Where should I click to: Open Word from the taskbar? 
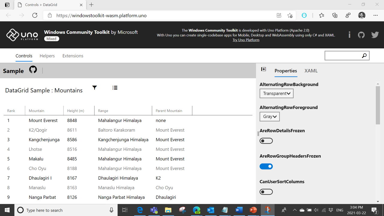(239, 210)
